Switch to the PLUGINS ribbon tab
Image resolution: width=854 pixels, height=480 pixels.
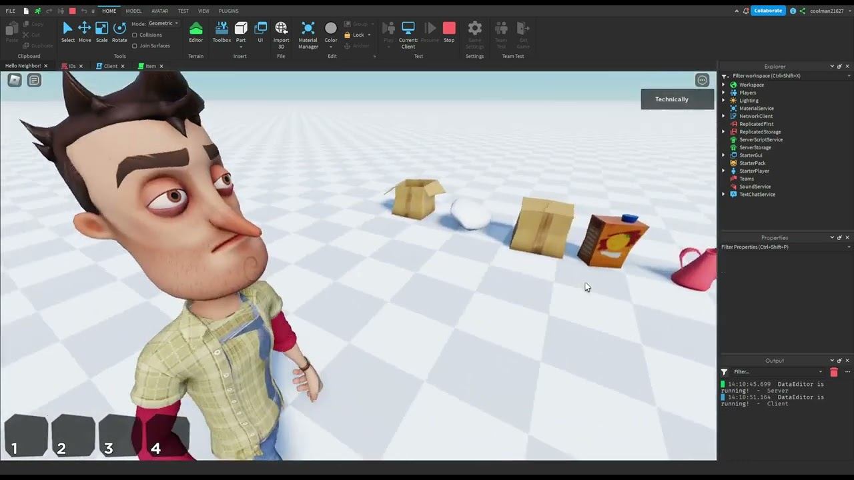pyautogui.click(x=228, y=11)
